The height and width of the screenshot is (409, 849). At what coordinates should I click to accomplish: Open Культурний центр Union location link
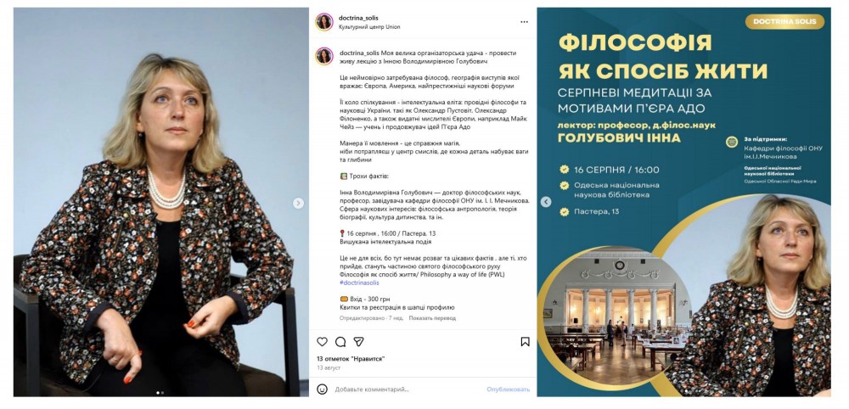[x=369, y=27]
